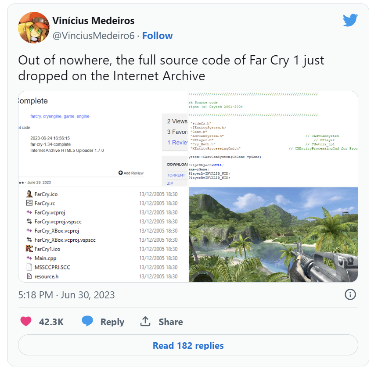Open the 5:18 PM · Jun 30, 2023 timestamp
The height and width of the screenshot is (369, 371).
click(66, 295)
